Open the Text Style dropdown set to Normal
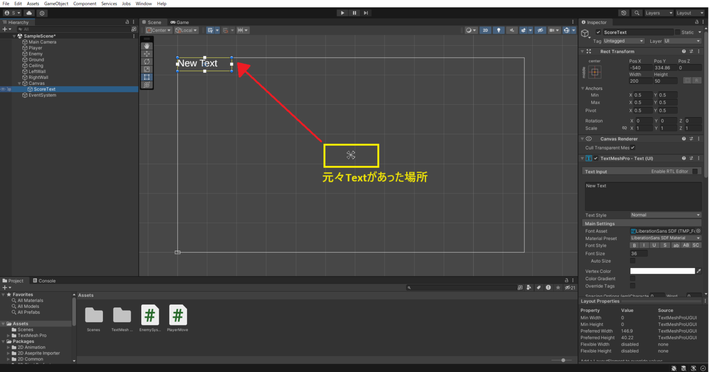The image size is (709, 372). click(x=665, y=215)
